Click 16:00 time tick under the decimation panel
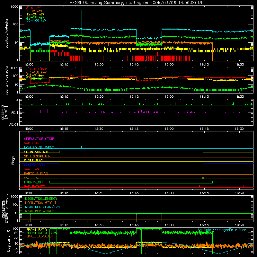This screenshot has width=257, height=257. coord(169,225)
